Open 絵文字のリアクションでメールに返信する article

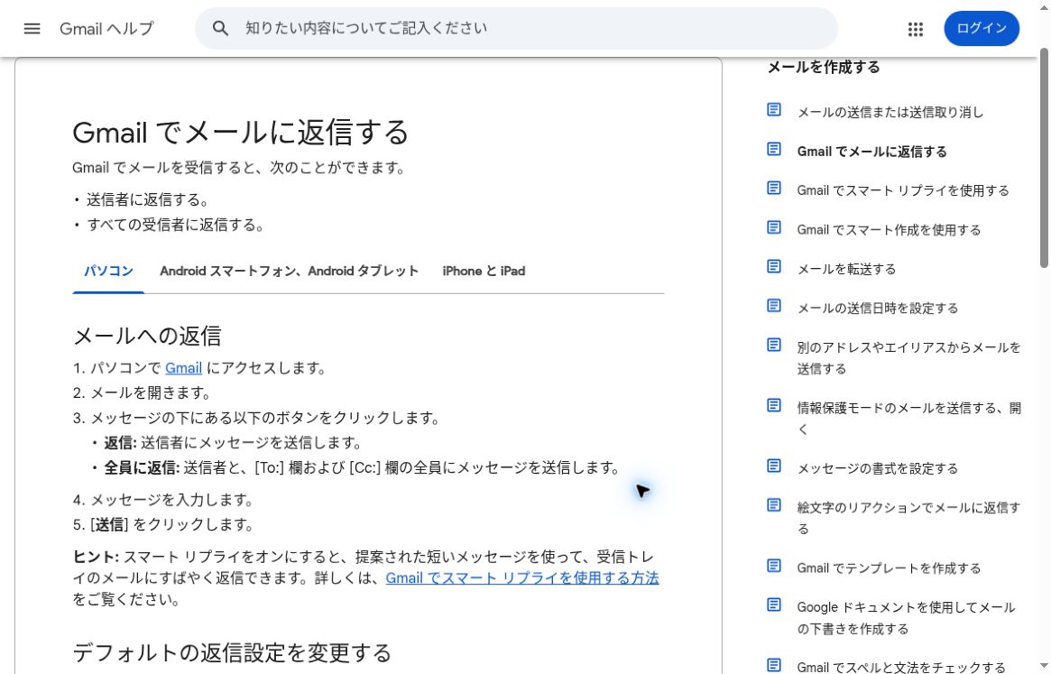pos(908,518)
